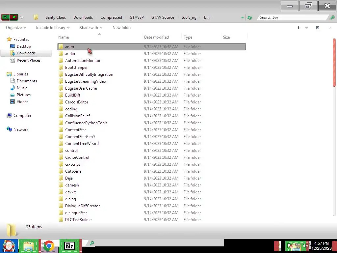This screenshot has width=337, height=253.
Task: Open Explorer help question mark
Action: 329,28
